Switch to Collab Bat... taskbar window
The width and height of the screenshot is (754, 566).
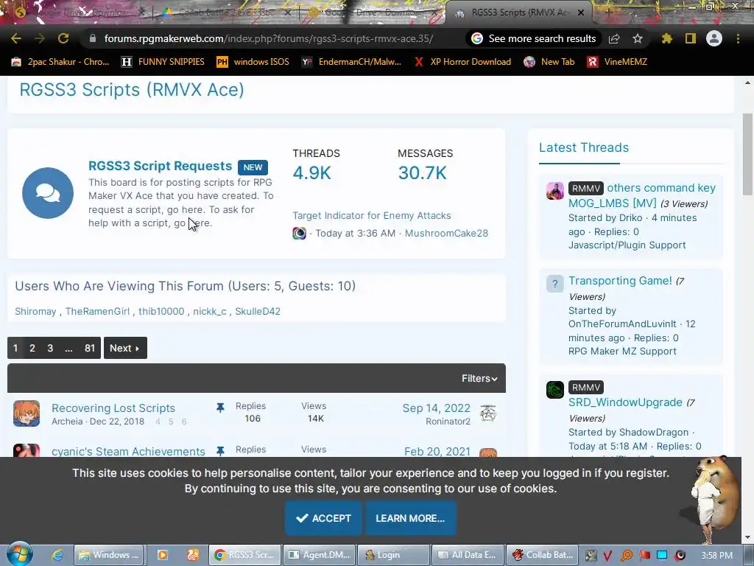543,555
